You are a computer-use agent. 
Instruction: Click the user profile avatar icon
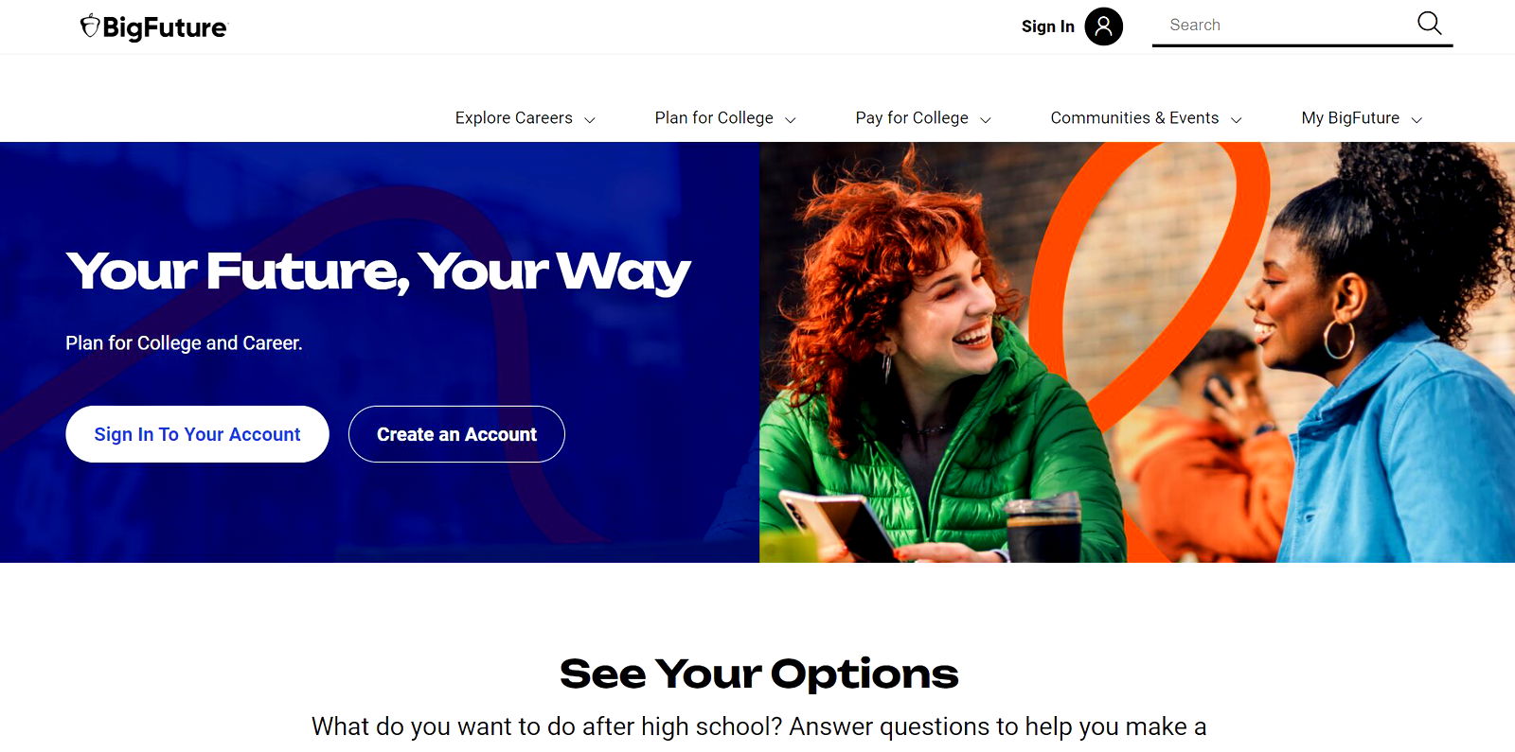pyautogui.click(x=1103, y=26)
